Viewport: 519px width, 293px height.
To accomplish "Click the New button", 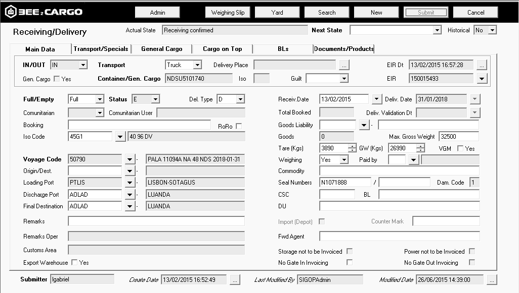I will tap(376, 13).
